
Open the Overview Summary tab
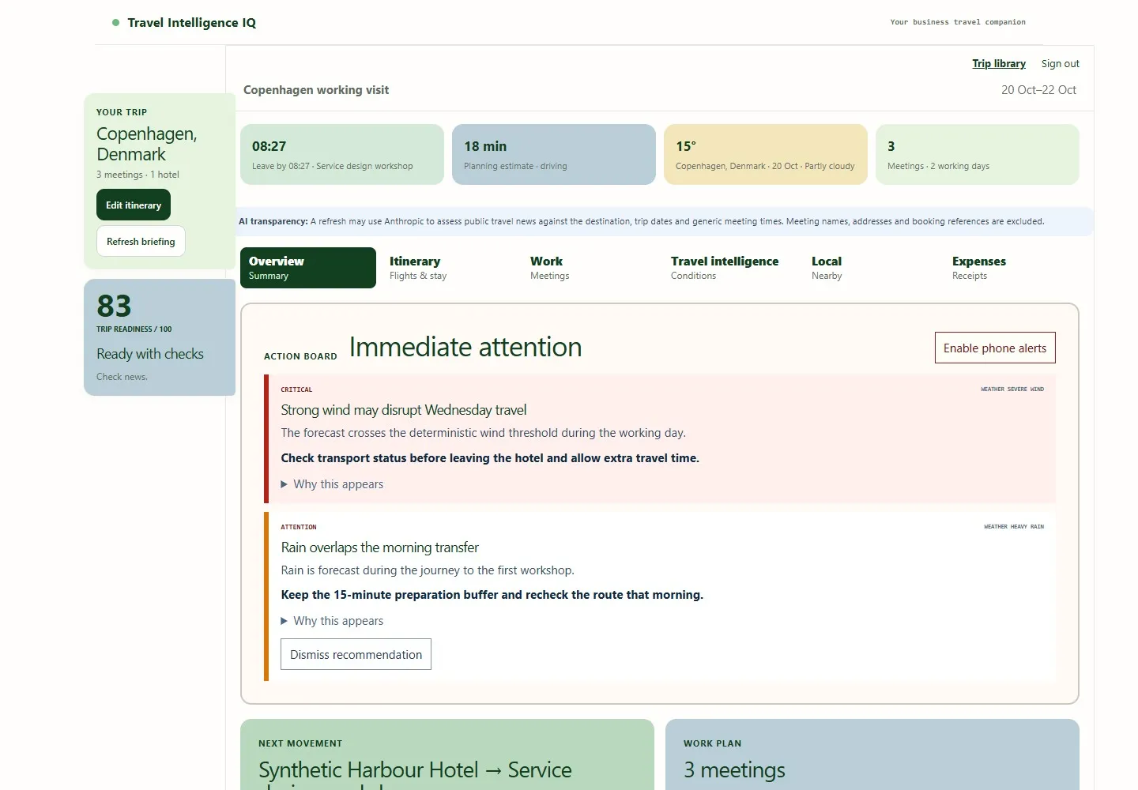(x=308, y=268)
